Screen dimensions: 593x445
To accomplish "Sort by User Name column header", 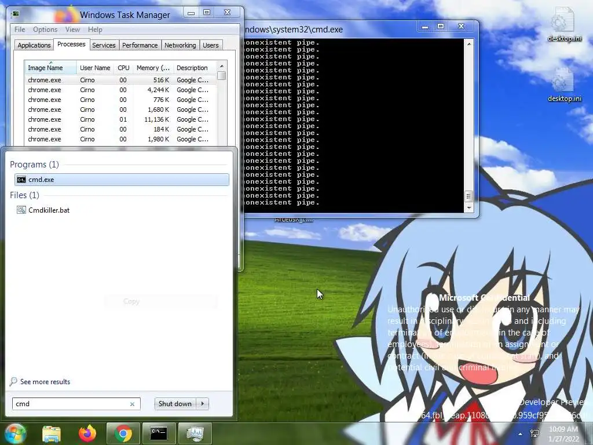I will [x=95, y=68].
